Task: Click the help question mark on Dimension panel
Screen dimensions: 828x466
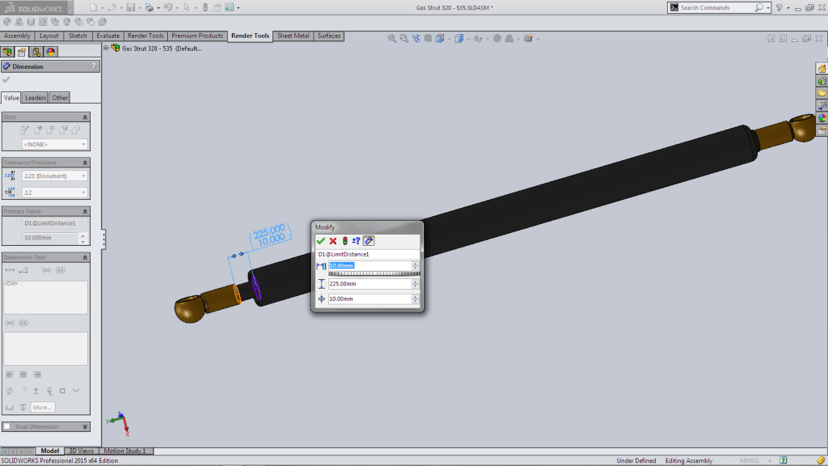Action: [x=95, y=66]
